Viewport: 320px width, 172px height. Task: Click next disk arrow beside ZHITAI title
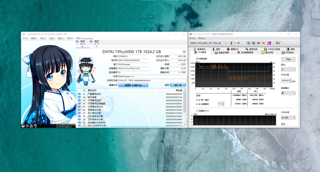[184, 52]
